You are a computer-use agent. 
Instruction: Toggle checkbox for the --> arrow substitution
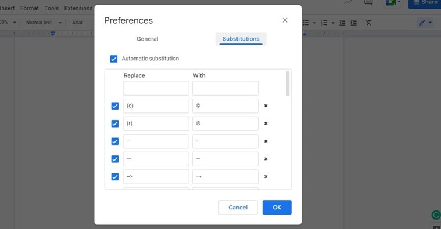(114, 176)
